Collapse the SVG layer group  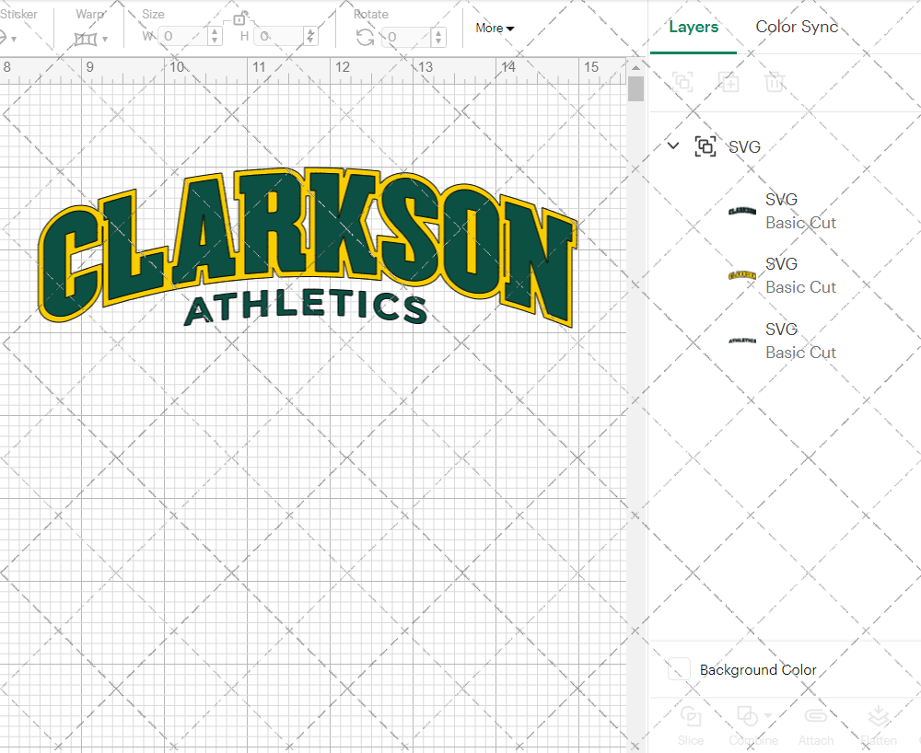click(672, 145)
